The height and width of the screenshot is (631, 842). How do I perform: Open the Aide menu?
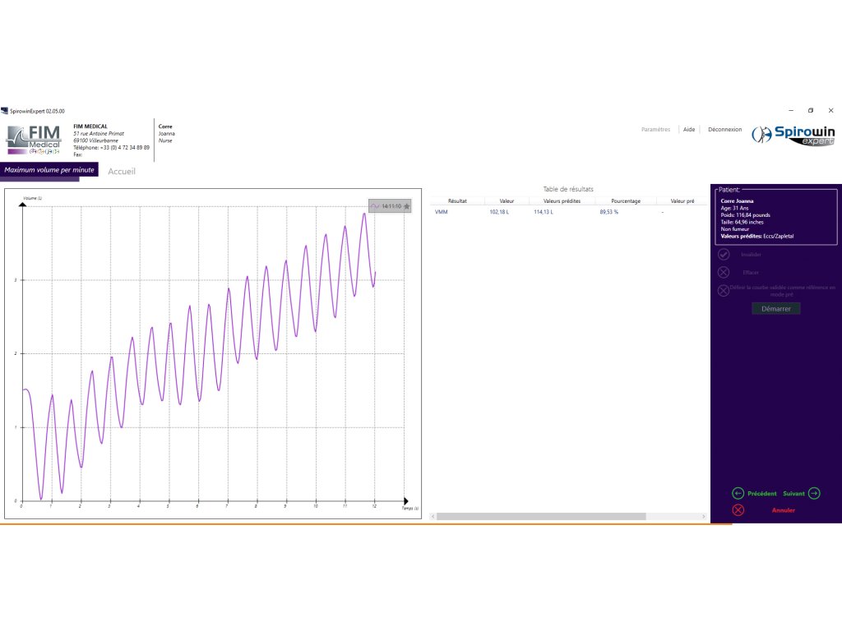pos(689,130)
